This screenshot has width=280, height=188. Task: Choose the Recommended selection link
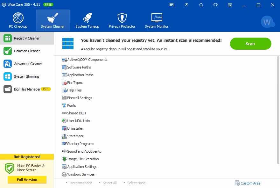81,183
